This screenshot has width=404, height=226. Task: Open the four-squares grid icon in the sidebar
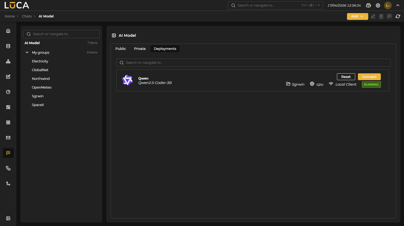click(8, 122)
